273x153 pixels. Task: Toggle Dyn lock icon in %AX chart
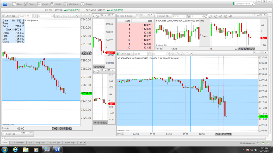7,128
